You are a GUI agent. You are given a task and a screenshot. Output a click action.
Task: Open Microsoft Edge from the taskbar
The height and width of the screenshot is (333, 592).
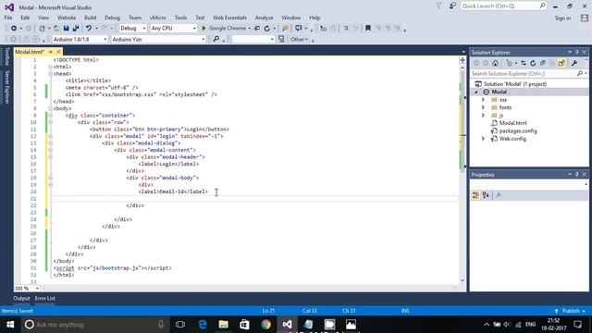pyautogui.click(x=203, y=325)
